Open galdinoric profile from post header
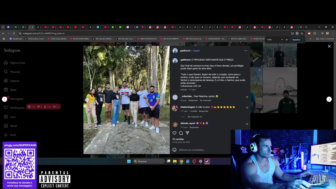This screenshot has width=336, height=189. [185, 51]
